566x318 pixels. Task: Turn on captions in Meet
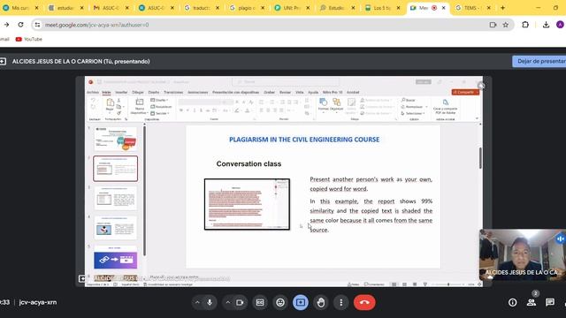point(260,302)
